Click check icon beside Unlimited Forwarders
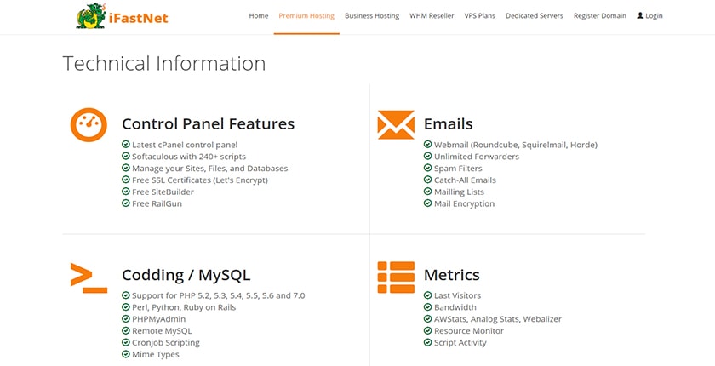This screenshot has width=715, height=366. click(x=427, y=157)
